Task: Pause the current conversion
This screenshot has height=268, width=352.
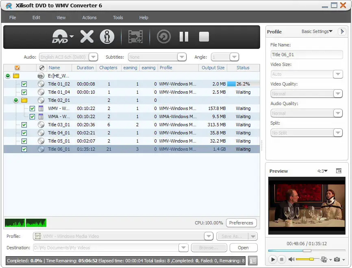Action: 183,36
